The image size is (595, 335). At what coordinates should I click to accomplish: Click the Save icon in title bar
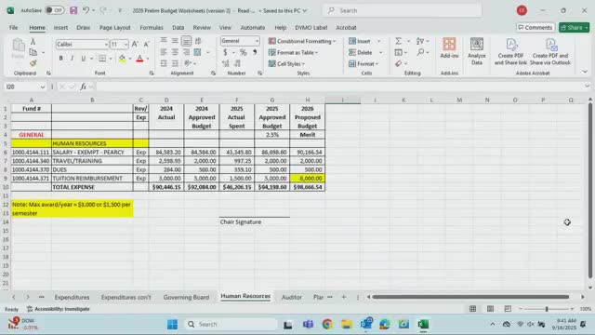click(73, 10)
